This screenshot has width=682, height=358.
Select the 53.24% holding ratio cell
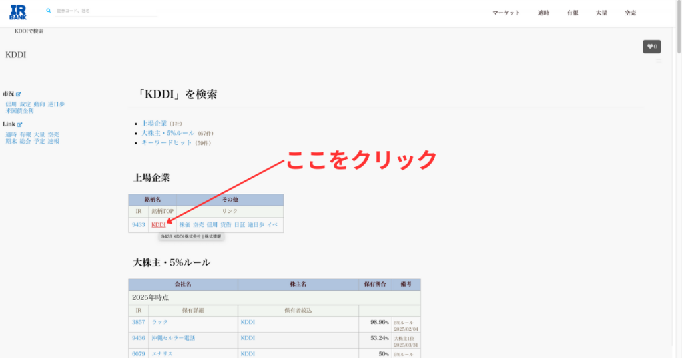point(375,341)
